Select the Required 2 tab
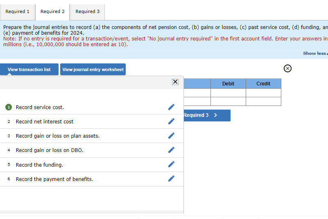The height and width of the screenshot is (219, 328). click(52, 12)
